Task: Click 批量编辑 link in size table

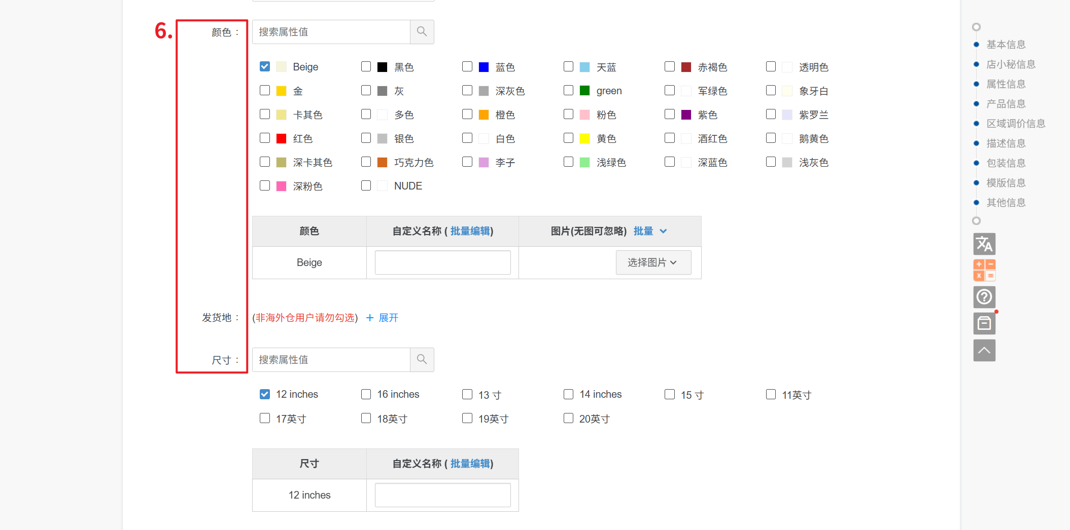Action: click(470, 464)
